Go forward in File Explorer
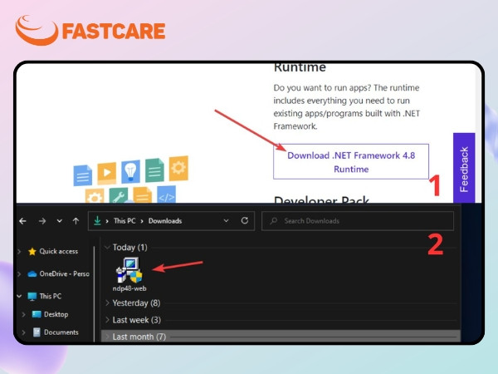This screenshot has height=374, width=498. point(42,221)
